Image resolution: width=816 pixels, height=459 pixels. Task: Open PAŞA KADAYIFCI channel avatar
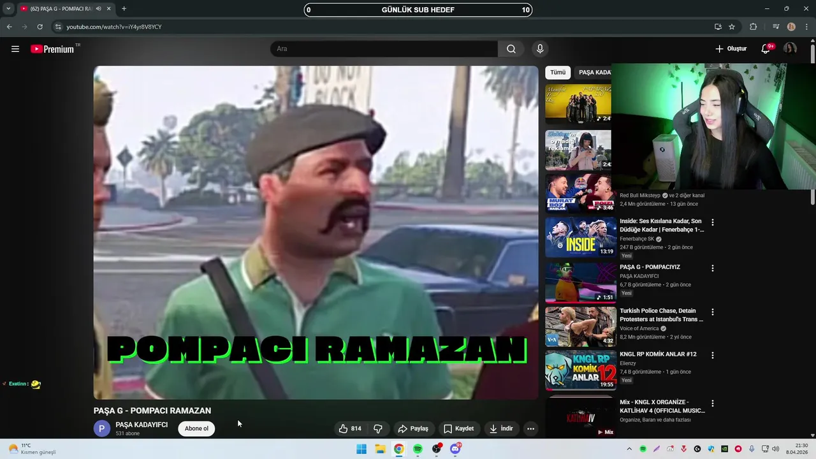click(102, 428)
